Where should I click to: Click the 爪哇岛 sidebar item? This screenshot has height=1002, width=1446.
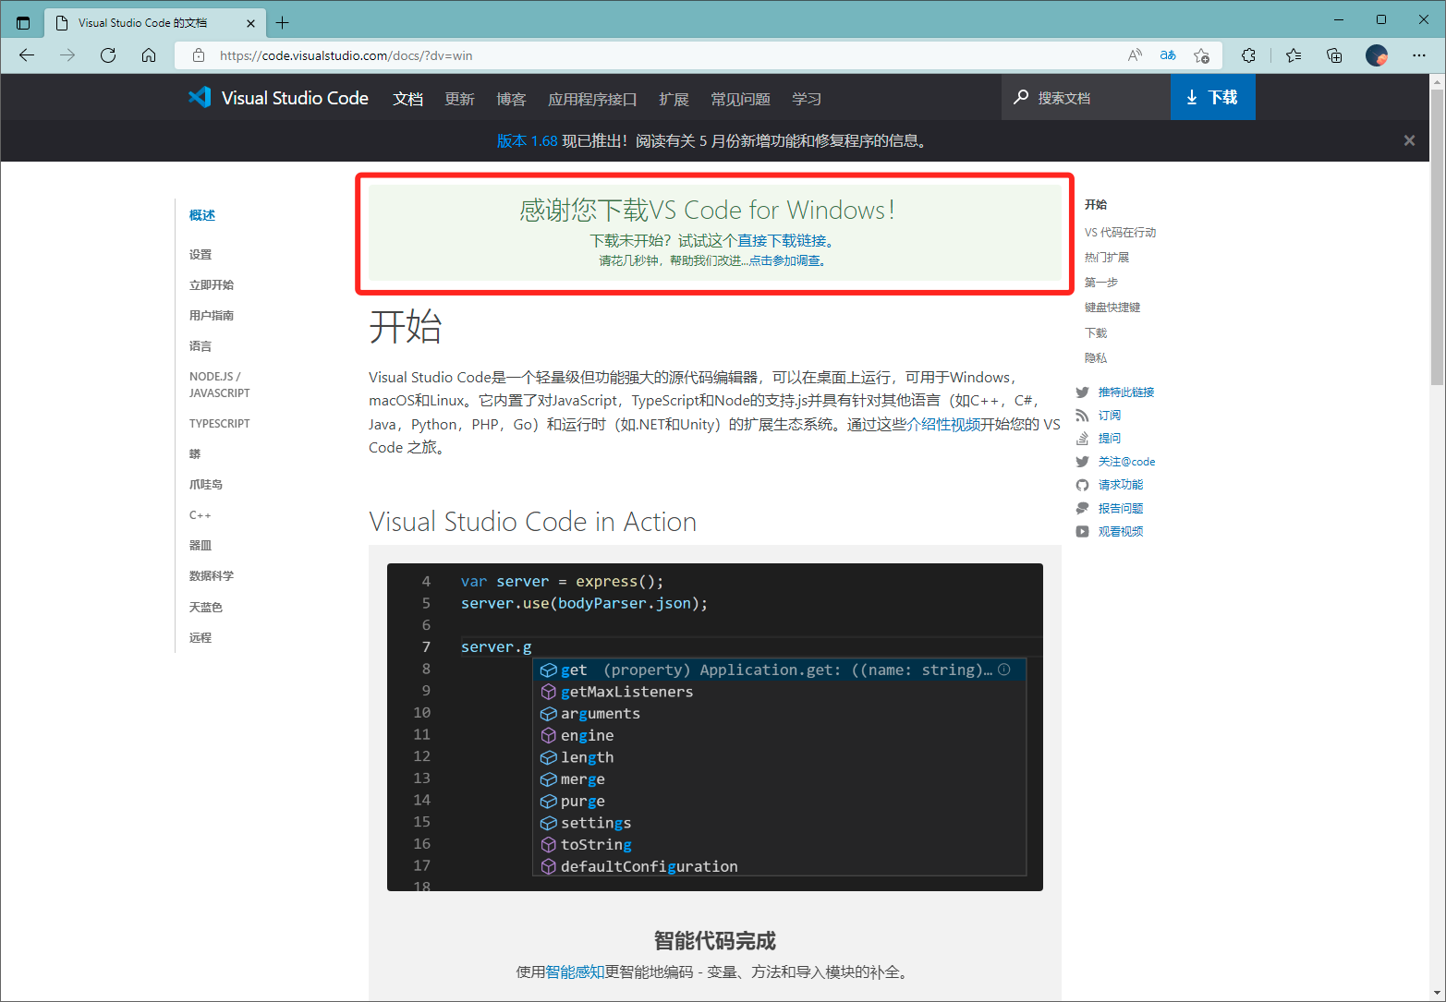coord(206,485)
